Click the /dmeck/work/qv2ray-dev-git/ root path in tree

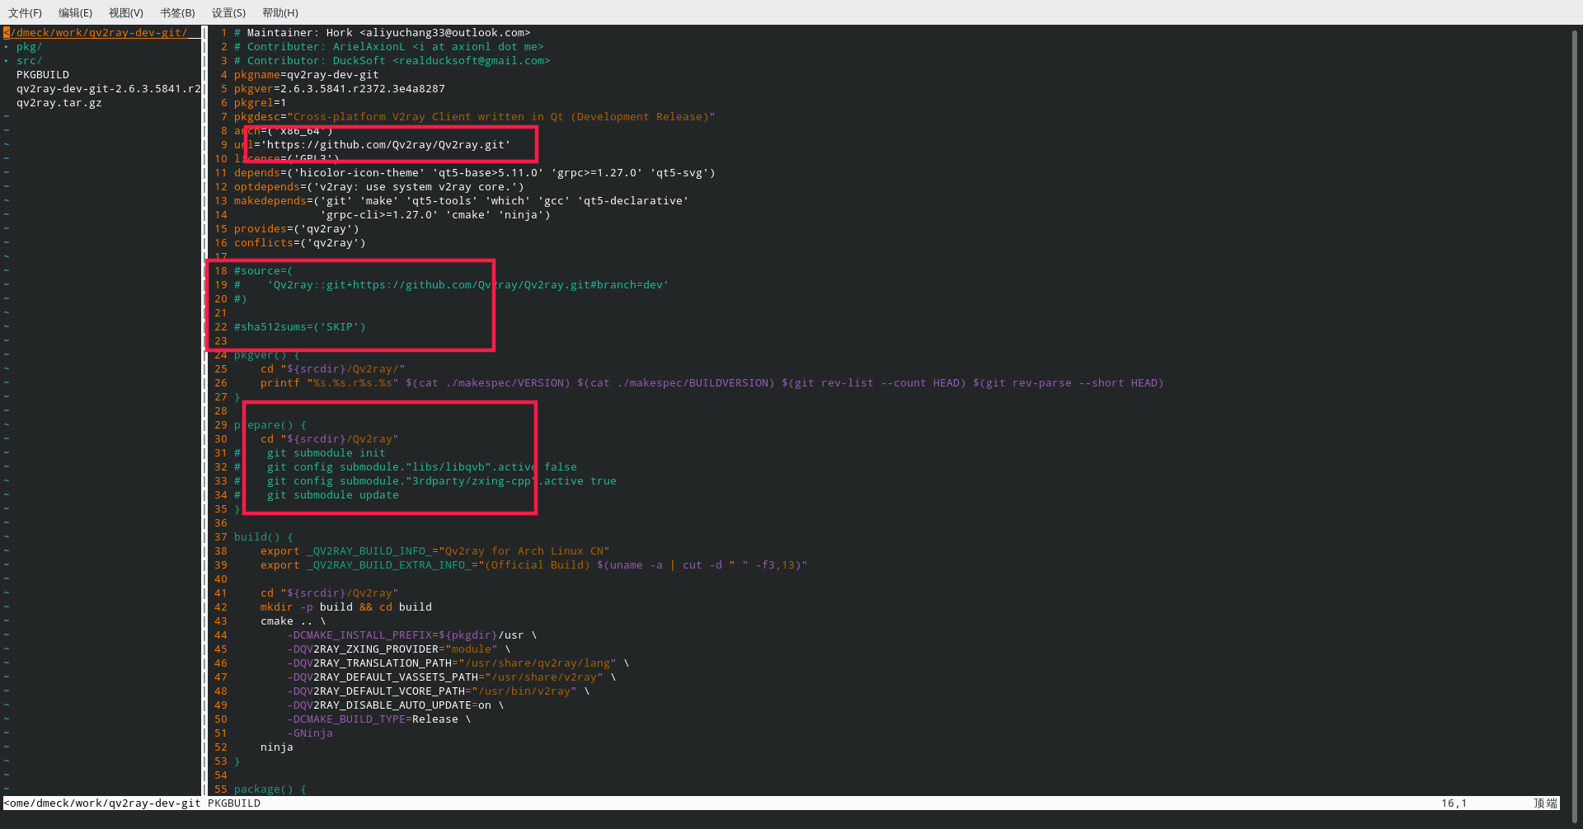pyautogui.click(x=96, y=33)
